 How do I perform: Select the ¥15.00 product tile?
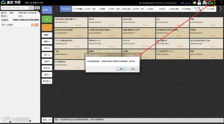click(x=206, y=43)
